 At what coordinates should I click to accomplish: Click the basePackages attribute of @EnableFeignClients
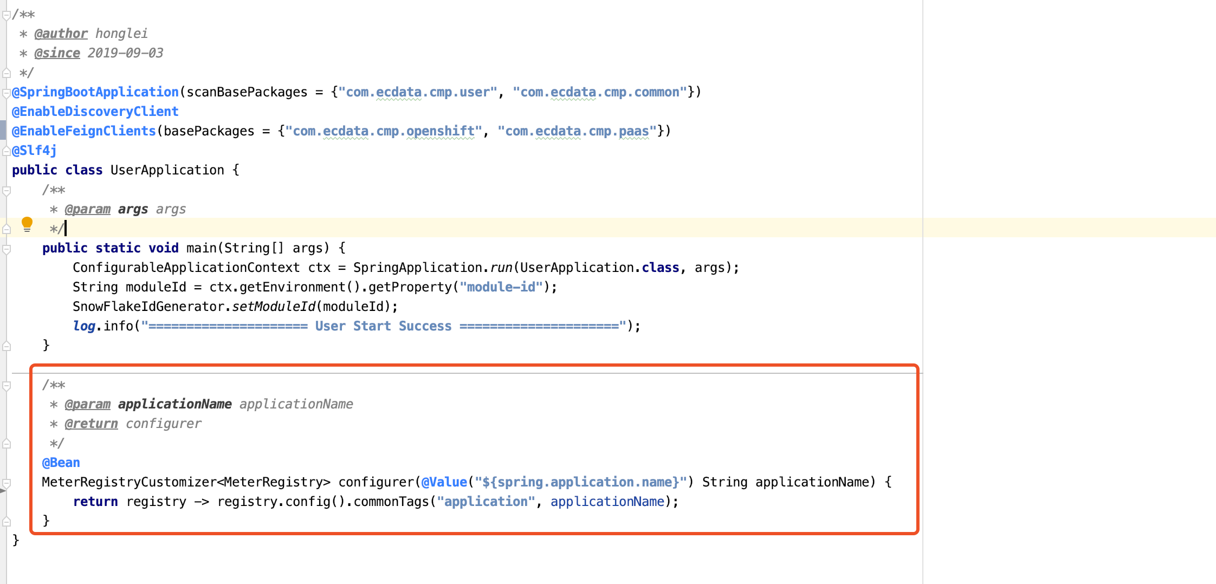(x=209, y=131)
